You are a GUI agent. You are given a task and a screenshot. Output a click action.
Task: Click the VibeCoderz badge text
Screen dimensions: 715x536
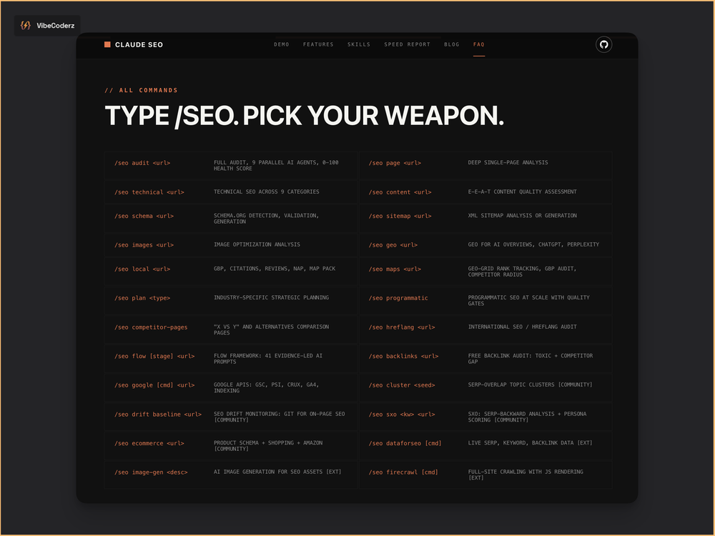point(56,26)
